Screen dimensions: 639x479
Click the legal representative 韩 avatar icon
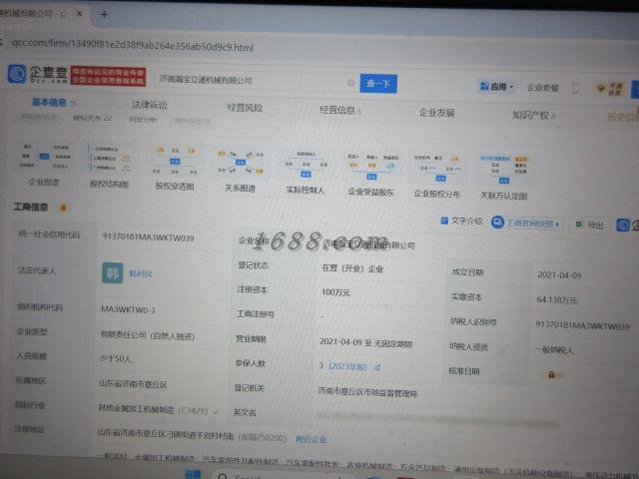[x=113, y=272]
